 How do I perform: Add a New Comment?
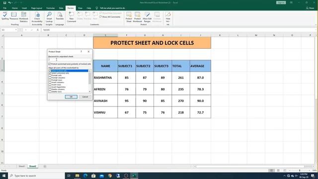pos(72,17)
